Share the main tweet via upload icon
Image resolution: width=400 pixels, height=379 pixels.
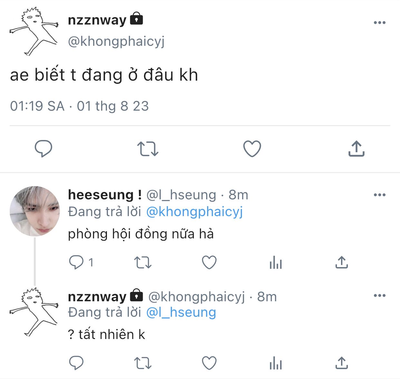[356, 149]
